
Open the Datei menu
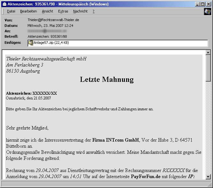[11, 11]
